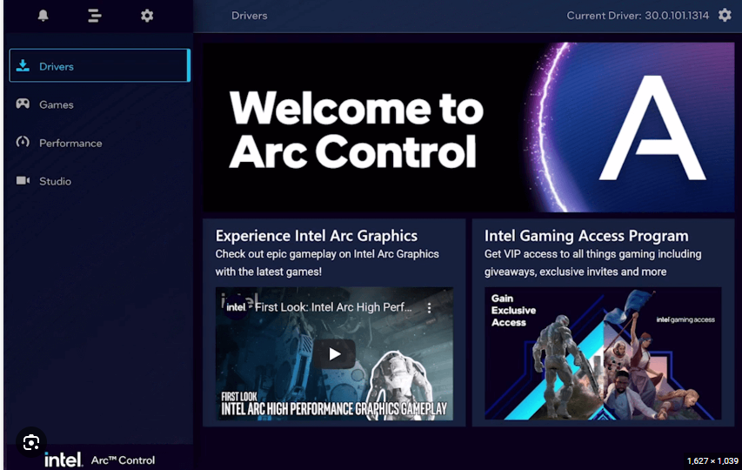
Task: Click 'Check out epic gameplay' description text
Action: tap(327, 263)
